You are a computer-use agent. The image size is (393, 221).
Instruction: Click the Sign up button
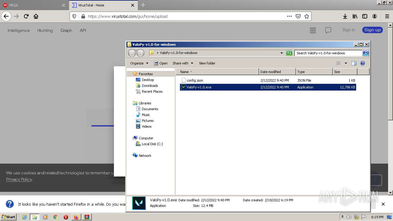372,30
